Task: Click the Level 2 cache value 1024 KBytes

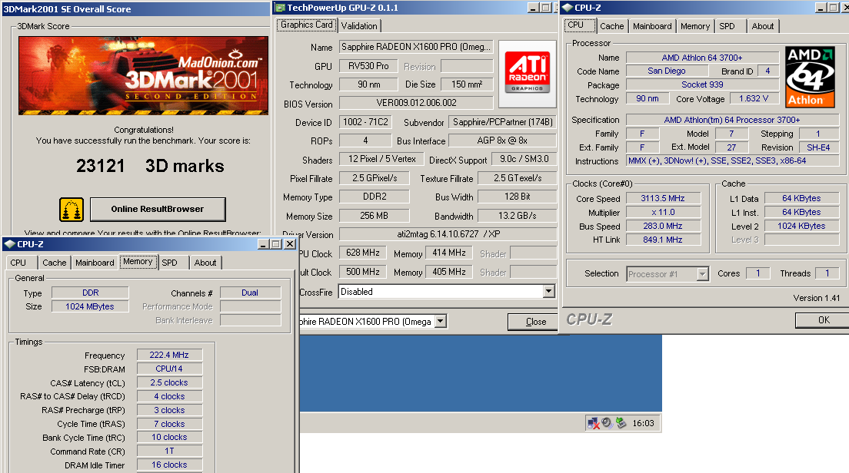Action: point(801,226)
